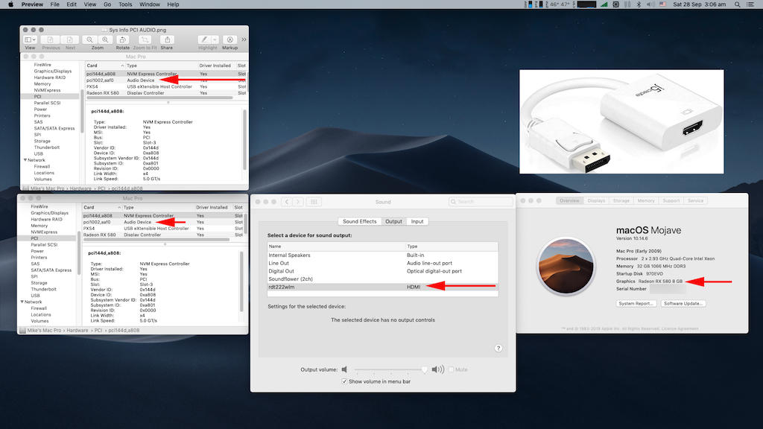Open the volume menu bar icon
763x429 pixels.
(650, 4)
